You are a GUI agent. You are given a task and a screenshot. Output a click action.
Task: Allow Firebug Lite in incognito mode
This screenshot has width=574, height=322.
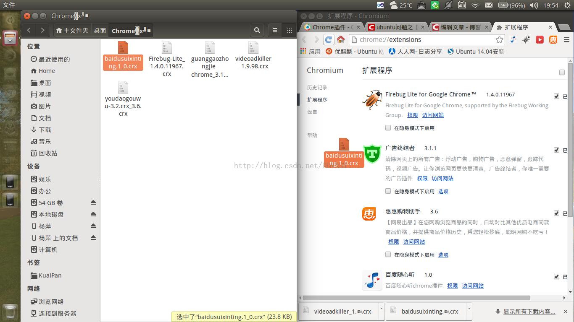[388, 128]
